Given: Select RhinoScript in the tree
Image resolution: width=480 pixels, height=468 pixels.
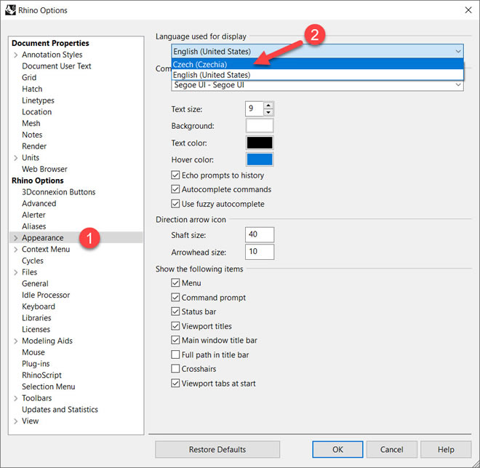Looking at the screenshot, I should coord(41,375).
